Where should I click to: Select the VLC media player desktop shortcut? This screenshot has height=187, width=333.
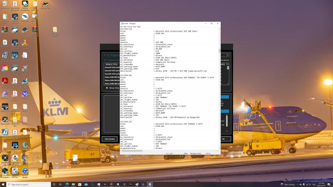(25, 43)
